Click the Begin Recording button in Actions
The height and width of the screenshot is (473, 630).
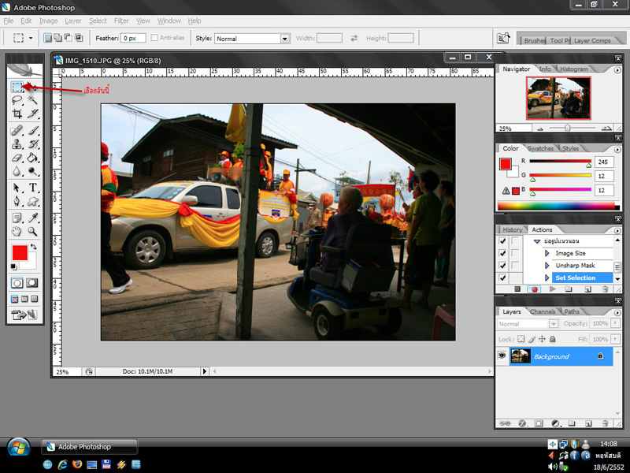[535, 289]
